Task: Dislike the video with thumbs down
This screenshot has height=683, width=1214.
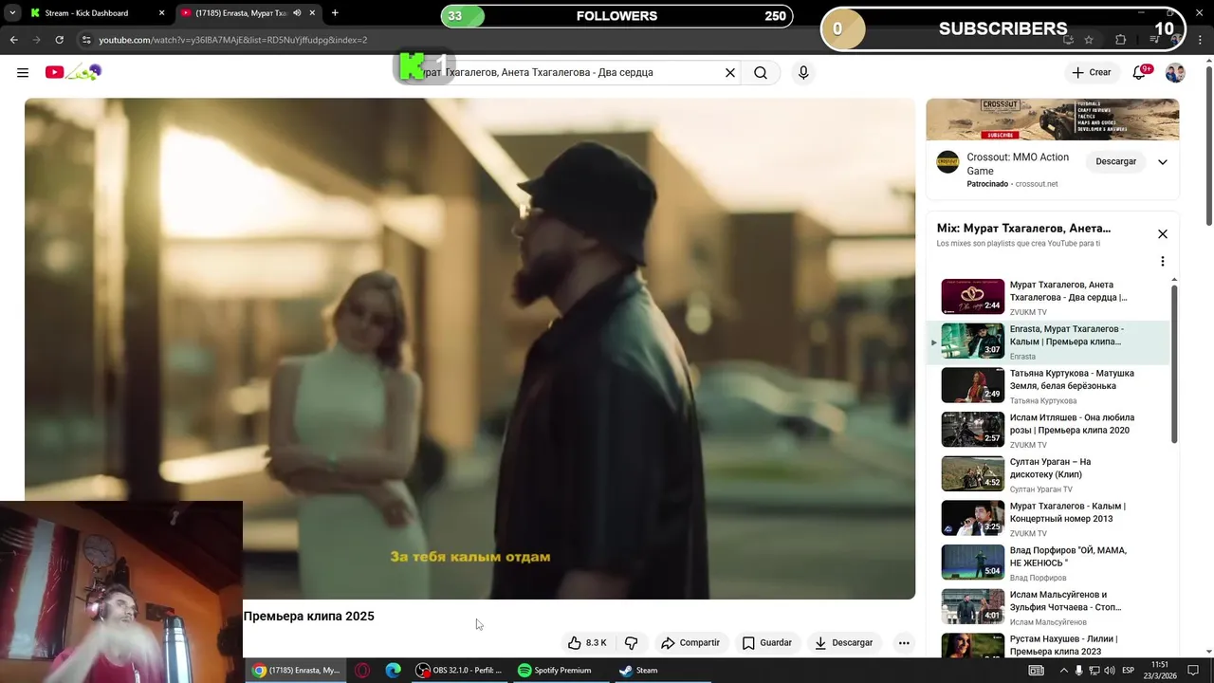Action: click(x=632, y=642)
